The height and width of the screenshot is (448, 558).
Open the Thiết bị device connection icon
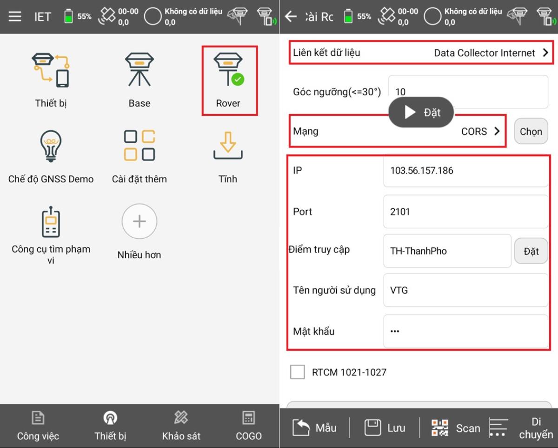click(51, 71)
